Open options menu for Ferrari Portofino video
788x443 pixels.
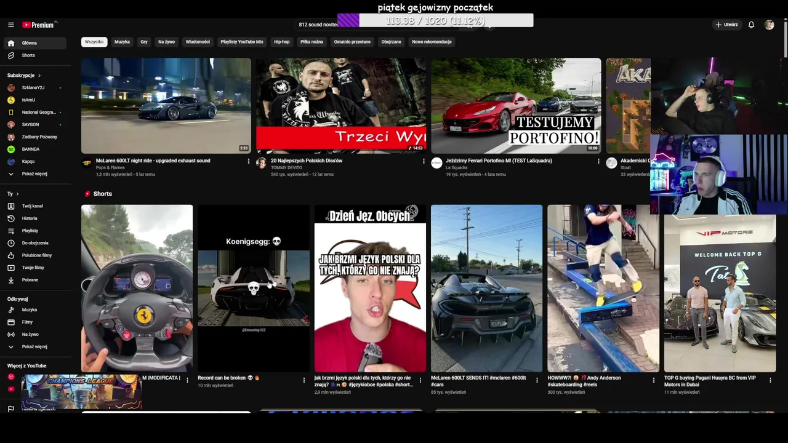(x=598, y=161)
